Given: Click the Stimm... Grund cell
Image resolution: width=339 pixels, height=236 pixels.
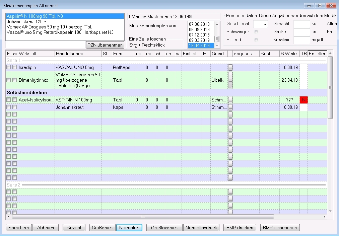Looking at the screenshot, I should coord(219,107).
